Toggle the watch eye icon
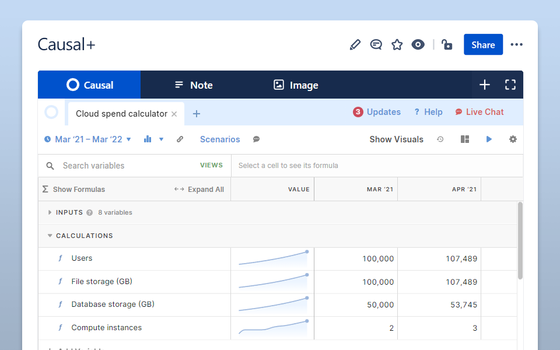 coord(418,45)
